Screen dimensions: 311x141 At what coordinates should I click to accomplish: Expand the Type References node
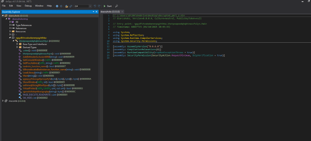(10, 25)
